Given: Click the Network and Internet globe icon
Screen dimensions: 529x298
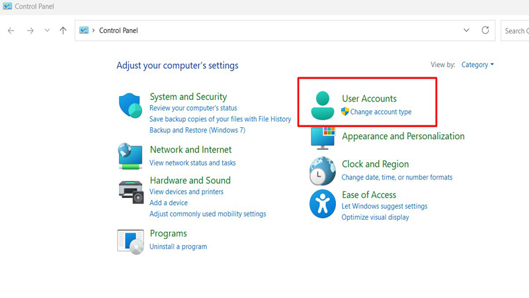Looking at the screenshot, I should click(x=130, y=156).
